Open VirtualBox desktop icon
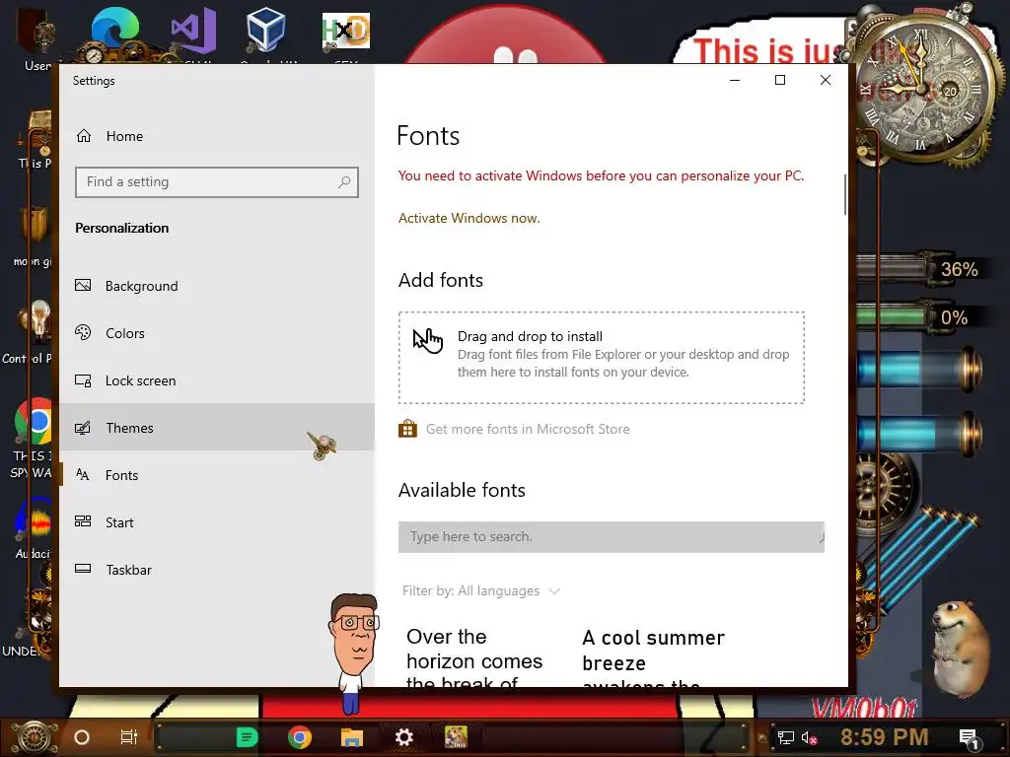 [x=266, y=33]
